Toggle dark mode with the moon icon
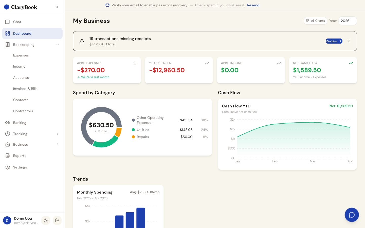 coord(46,220)
